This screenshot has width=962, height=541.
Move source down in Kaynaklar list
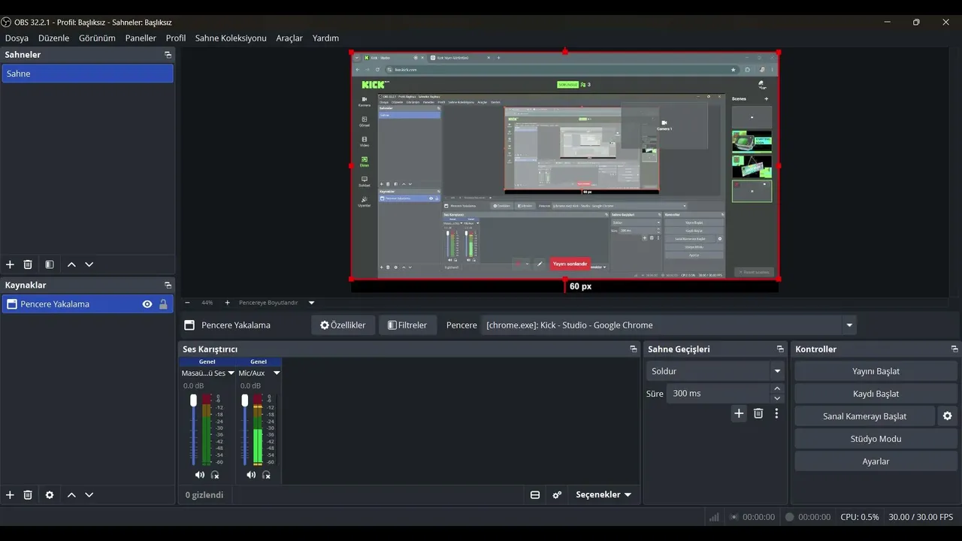click(x=89, y=495)
